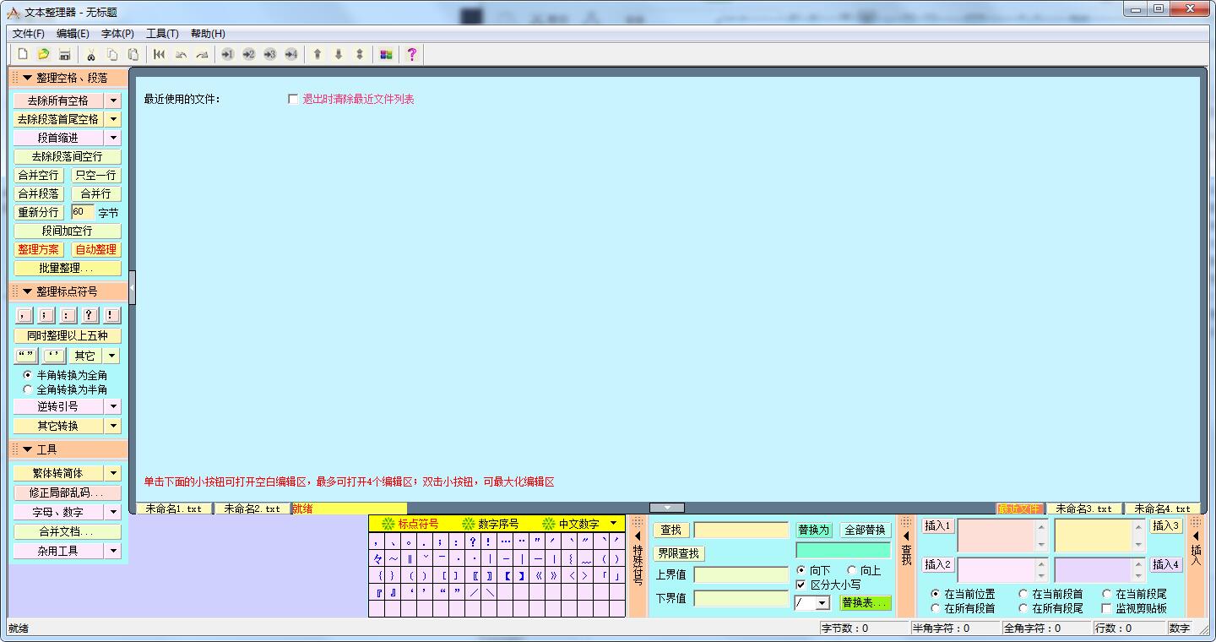Expand dropdown arrow beside 去除所有空格

coord(114,101)
